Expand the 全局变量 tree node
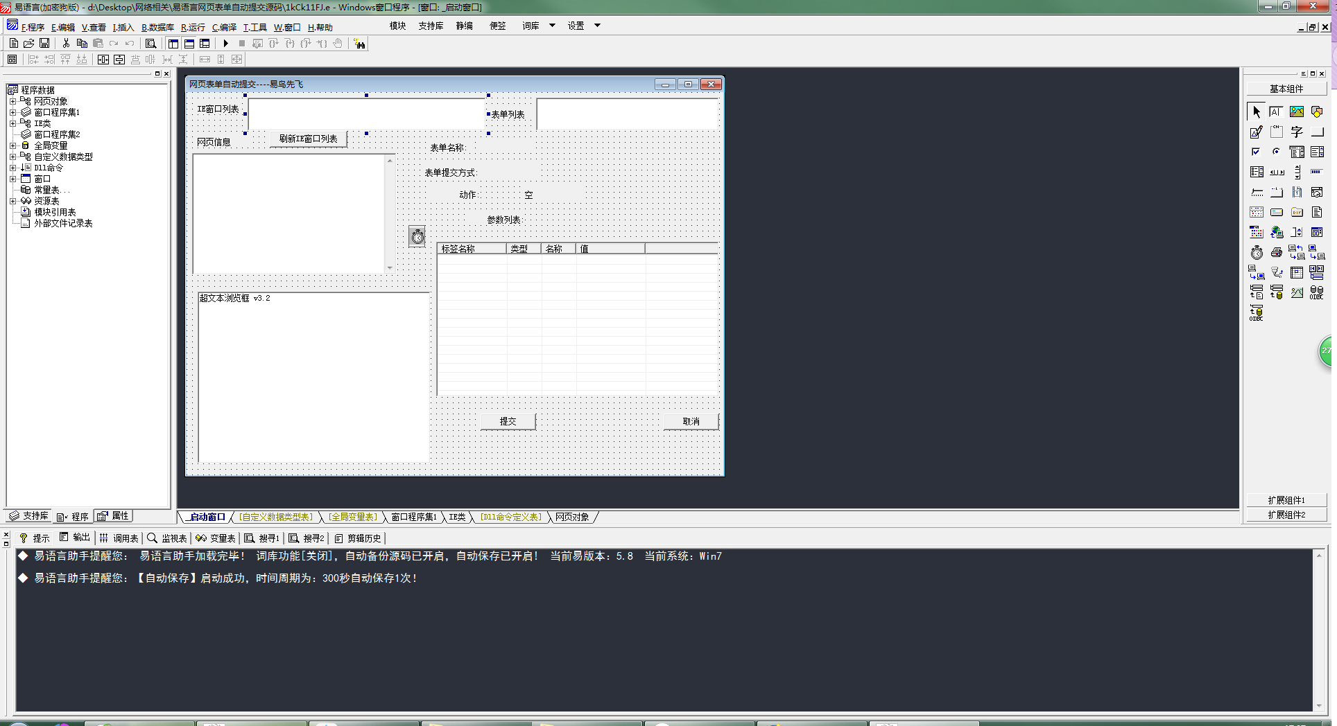The height and width of the screenshot is (726, 1337). pos(12,145)
